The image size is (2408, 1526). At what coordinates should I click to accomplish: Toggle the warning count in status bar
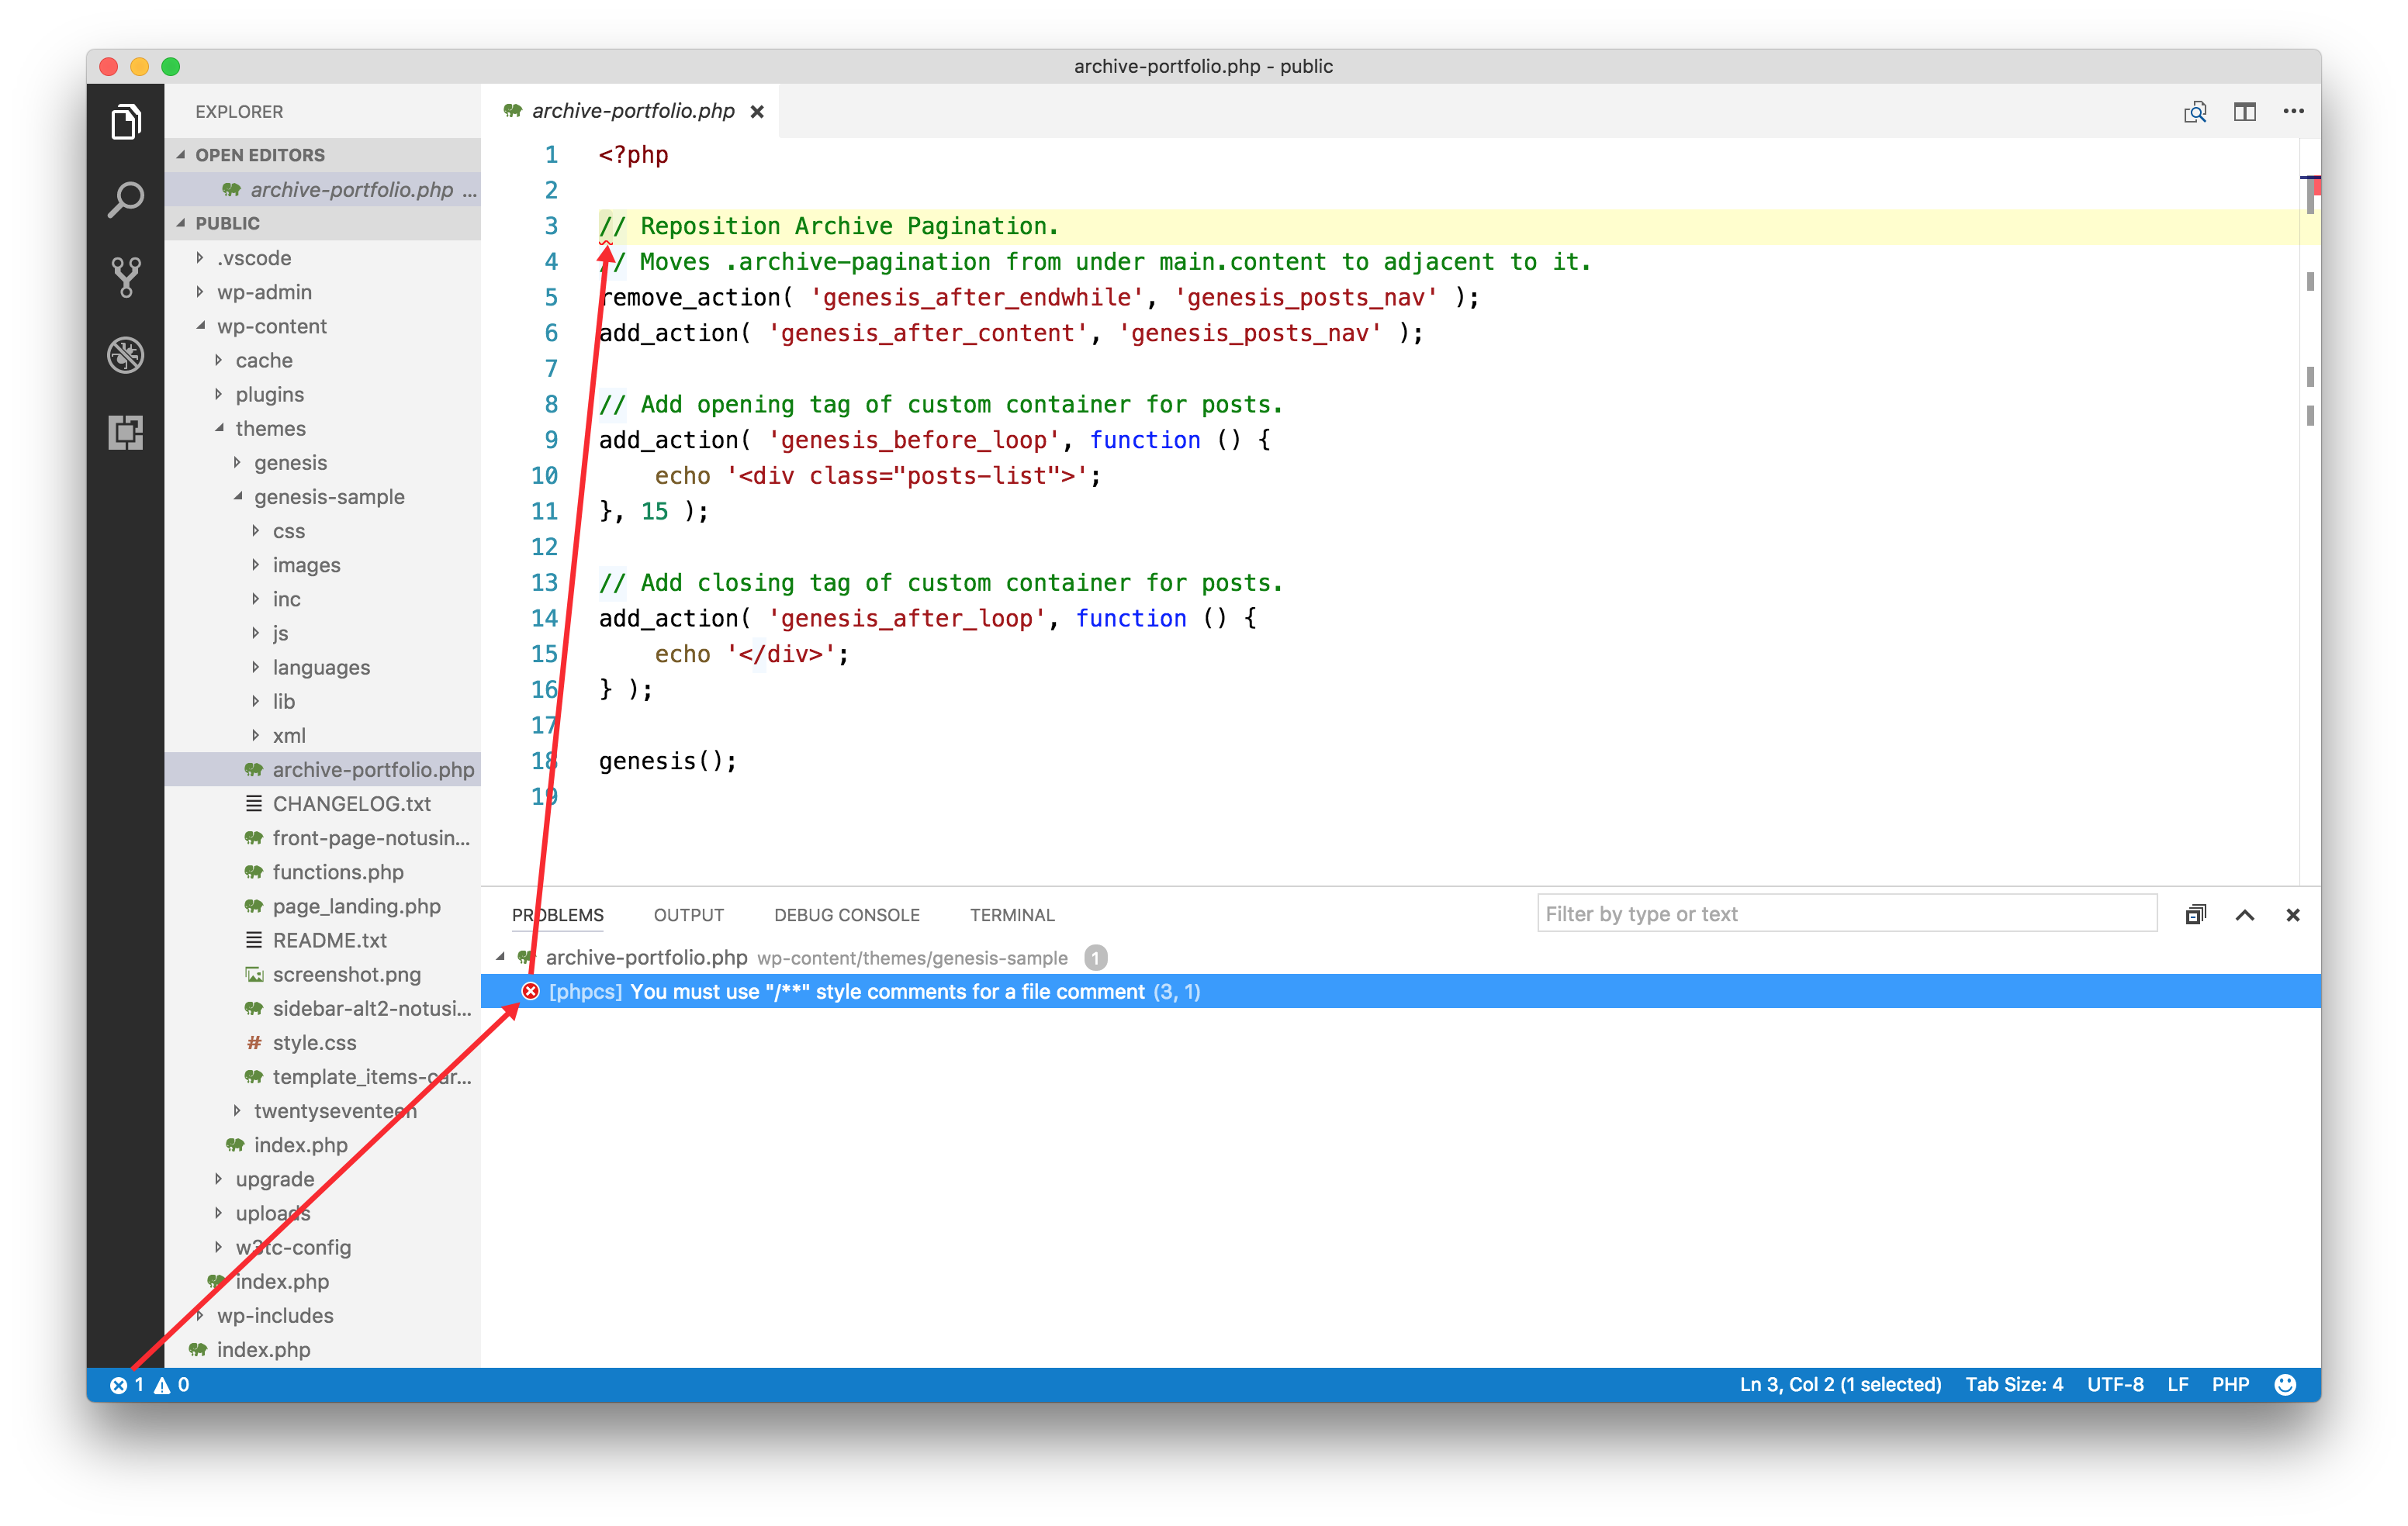[x=174, y=1384]
